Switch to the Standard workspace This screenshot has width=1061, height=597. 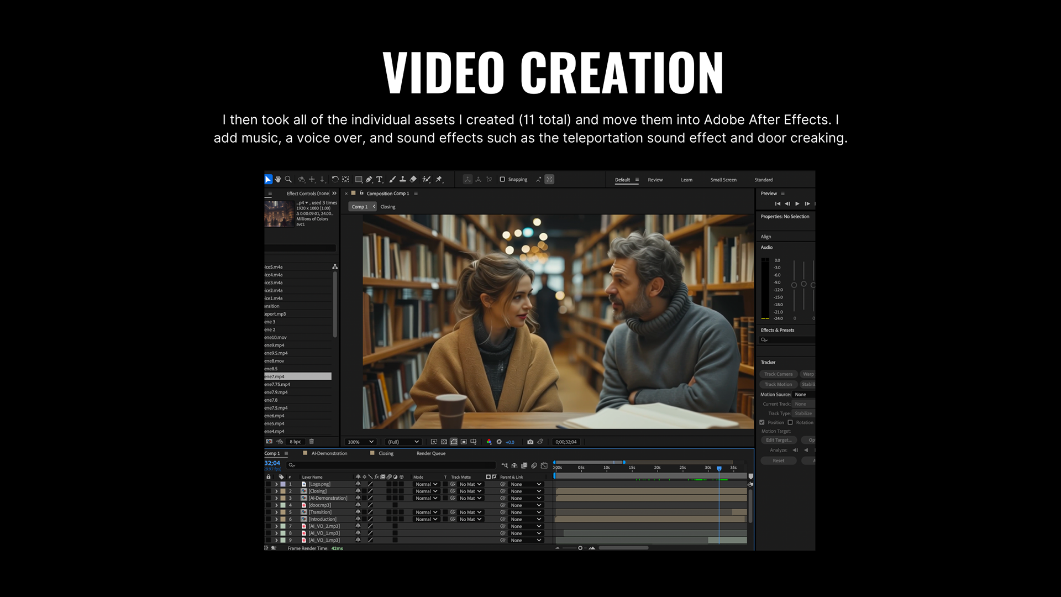764,180
